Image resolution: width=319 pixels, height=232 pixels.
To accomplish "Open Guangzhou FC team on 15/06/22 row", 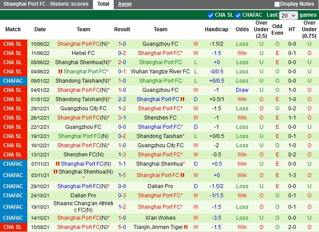I will click(x=160, y=44).
